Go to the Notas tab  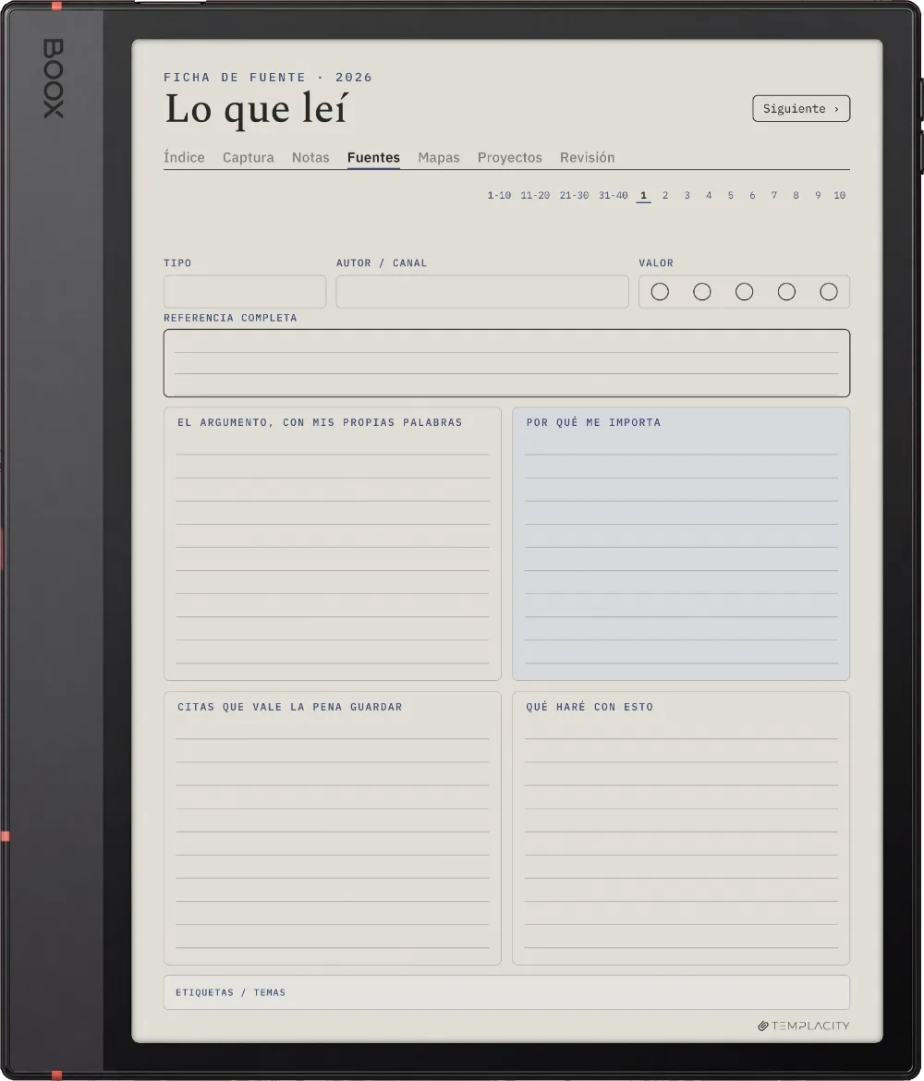point(310,157)
